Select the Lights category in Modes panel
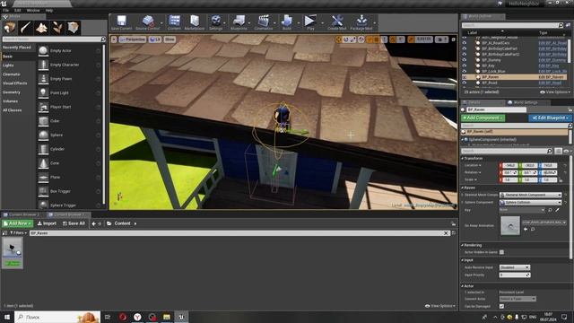The height and width of the screenshot is (323, 574). click(8, 65)
